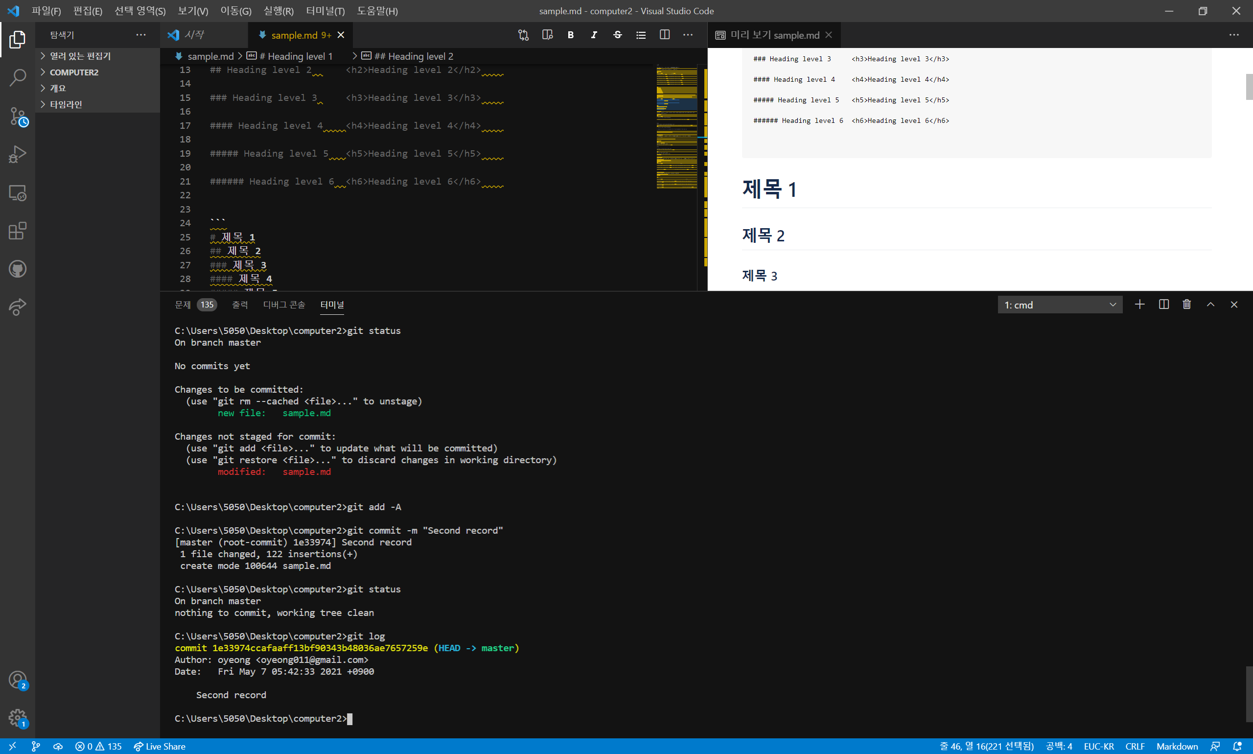Open the Accounts menu icon
Image resolution: width=1253 pixels, height=754 pixels.
pyautogui.click(x=17, y=680)
